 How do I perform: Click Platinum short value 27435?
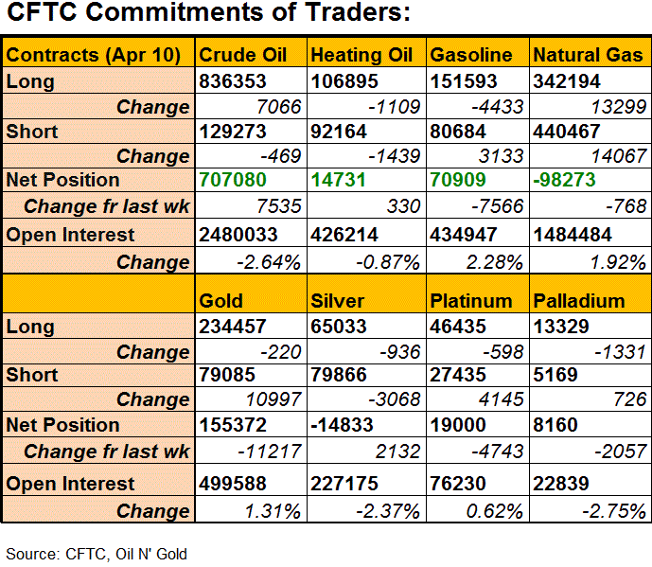(456, 375)
